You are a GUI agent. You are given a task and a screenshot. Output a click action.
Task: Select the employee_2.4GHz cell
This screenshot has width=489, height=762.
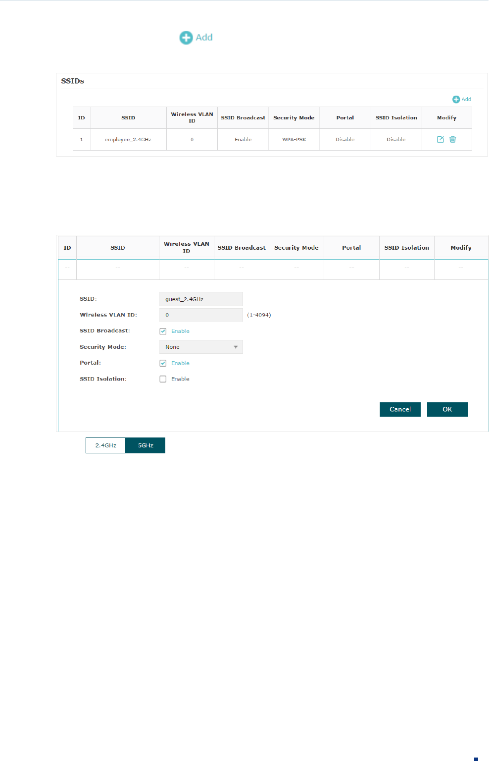pyautogui.click(x=128, y=140)
